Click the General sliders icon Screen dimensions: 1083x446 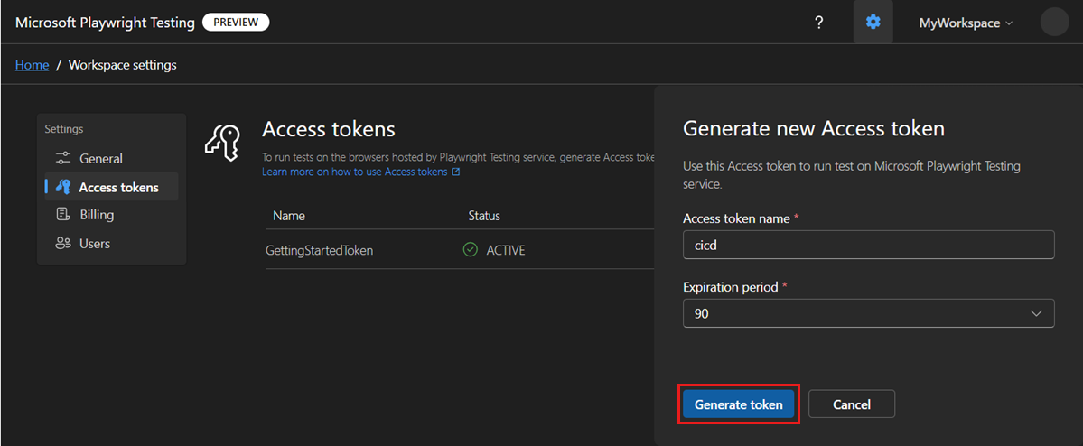click(x=63, y=158)
